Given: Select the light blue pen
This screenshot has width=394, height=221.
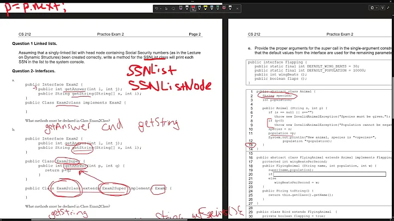Looking at the screenshot, I should click(x=212, y=8).
